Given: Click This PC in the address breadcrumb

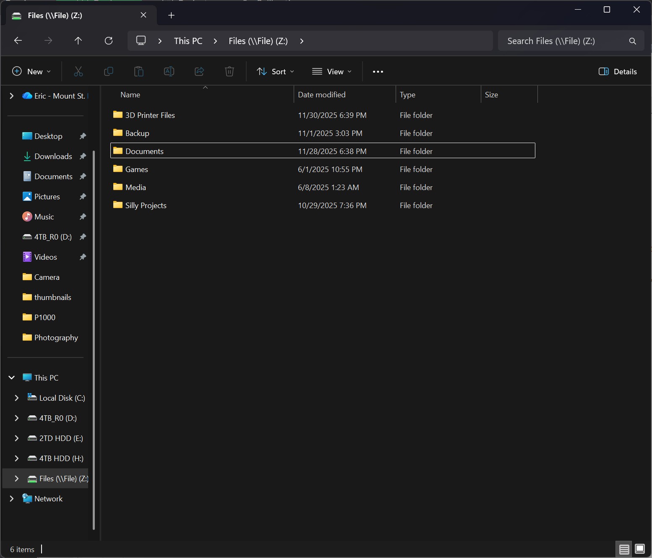Looking at the screenshot, I should click(x=188, y=41).
